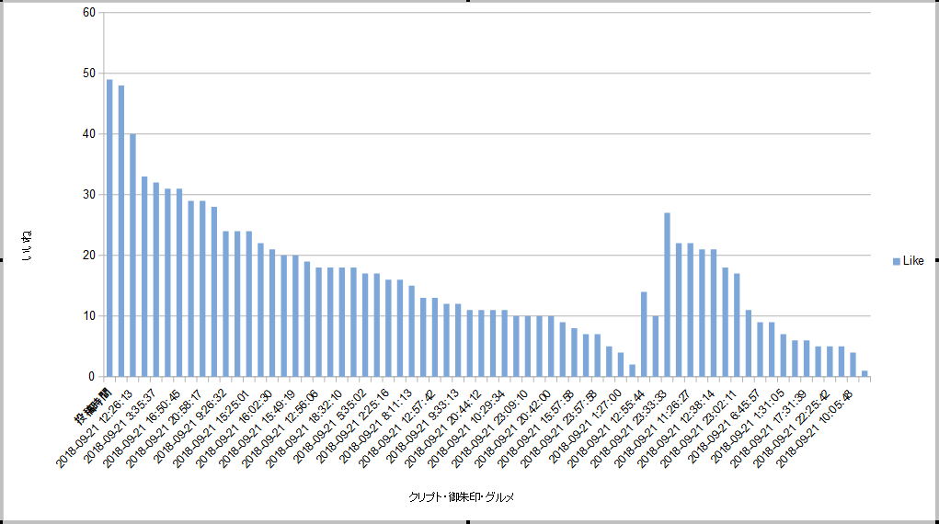Click the bottom-center chart resize handle

point(469,522)
